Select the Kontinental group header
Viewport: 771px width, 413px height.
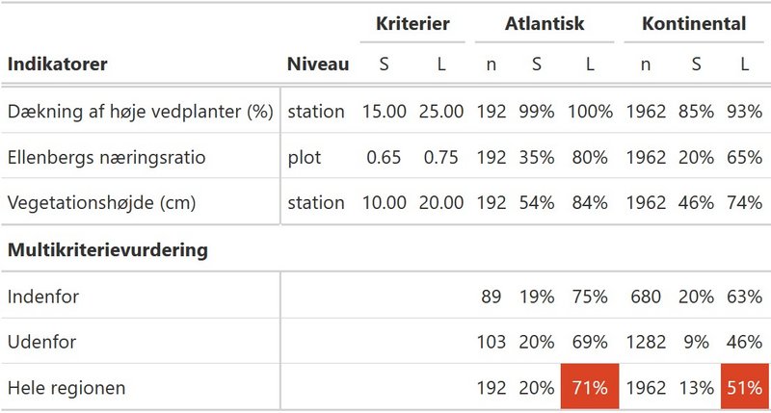(694, 23)
